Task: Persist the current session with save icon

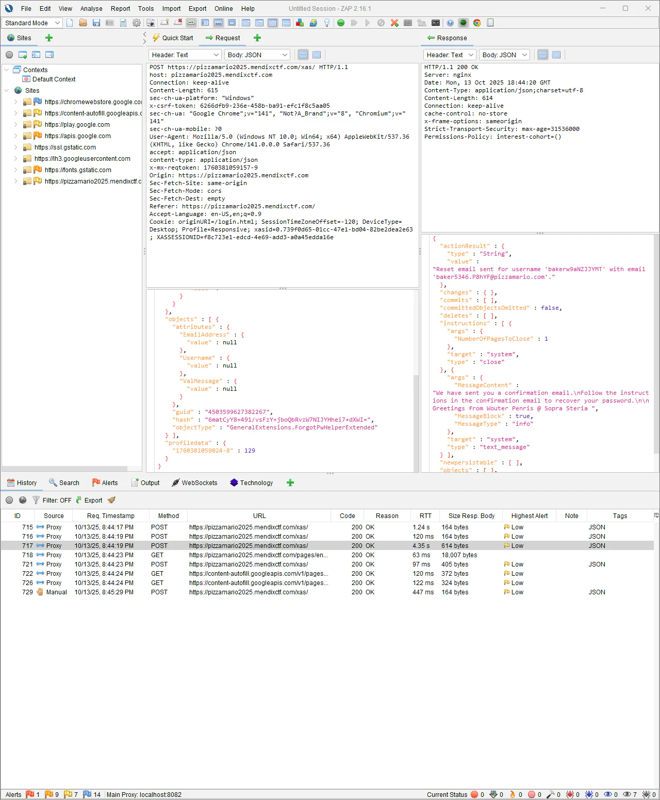Action: pos(96,23)
